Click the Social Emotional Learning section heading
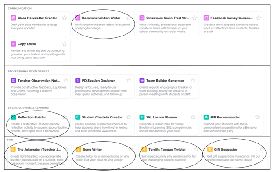This screenshot has height=172, width=274. pyautogui.click(x=28, y=108)
